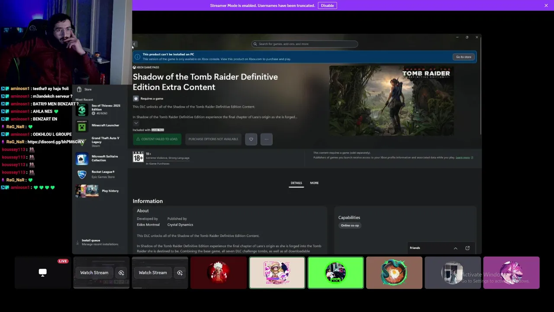Viewport: 554px width, 312px height.
Task: Click Crystal Dynamics publisher name
Action: 180,225
